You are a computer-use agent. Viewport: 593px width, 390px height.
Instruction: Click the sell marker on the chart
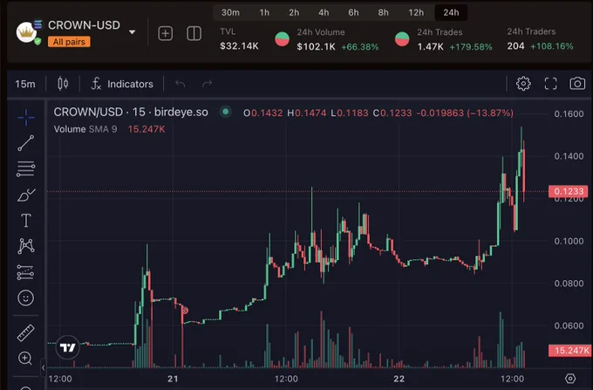185,311
